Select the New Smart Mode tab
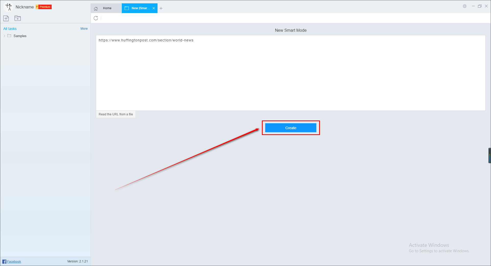The width and height of the screenshot is (491, 266). coord(140,8)
